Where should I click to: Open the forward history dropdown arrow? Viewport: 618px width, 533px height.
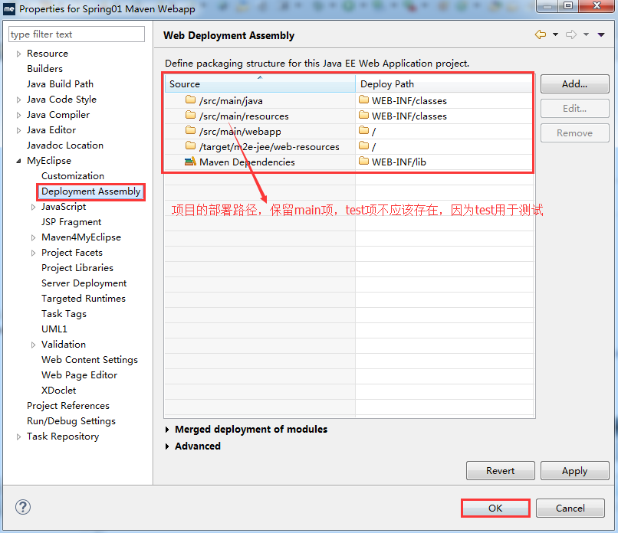coord(586,34)
